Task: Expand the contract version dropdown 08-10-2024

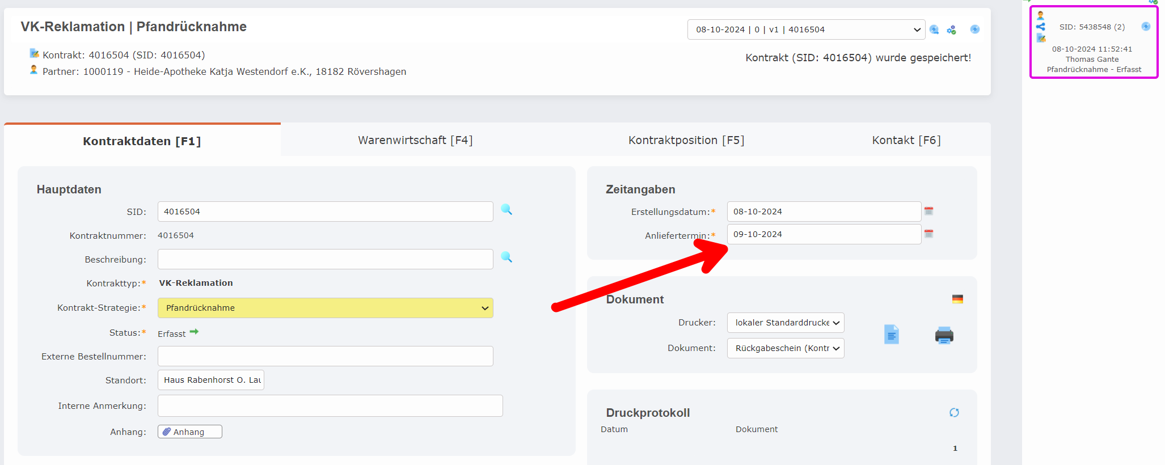Action: click(805, 29)
